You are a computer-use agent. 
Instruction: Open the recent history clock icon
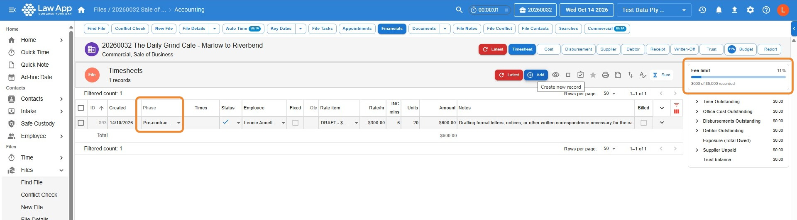702,10
